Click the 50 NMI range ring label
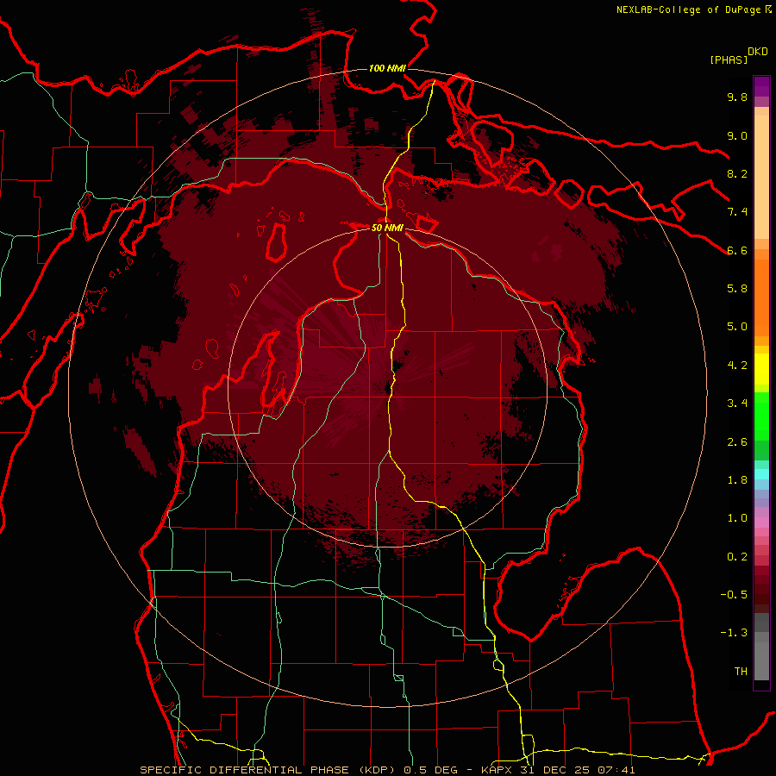 [387, 228]
